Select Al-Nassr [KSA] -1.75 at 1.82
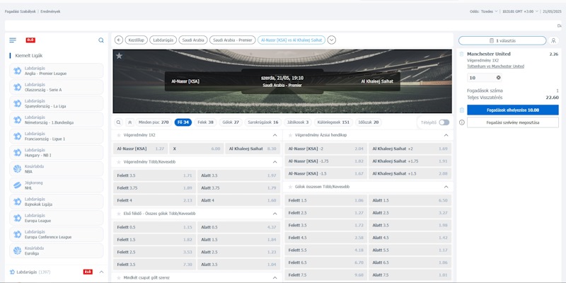This screenshot has height=283, width=566. pyautogui.click(x=325, y=161)
